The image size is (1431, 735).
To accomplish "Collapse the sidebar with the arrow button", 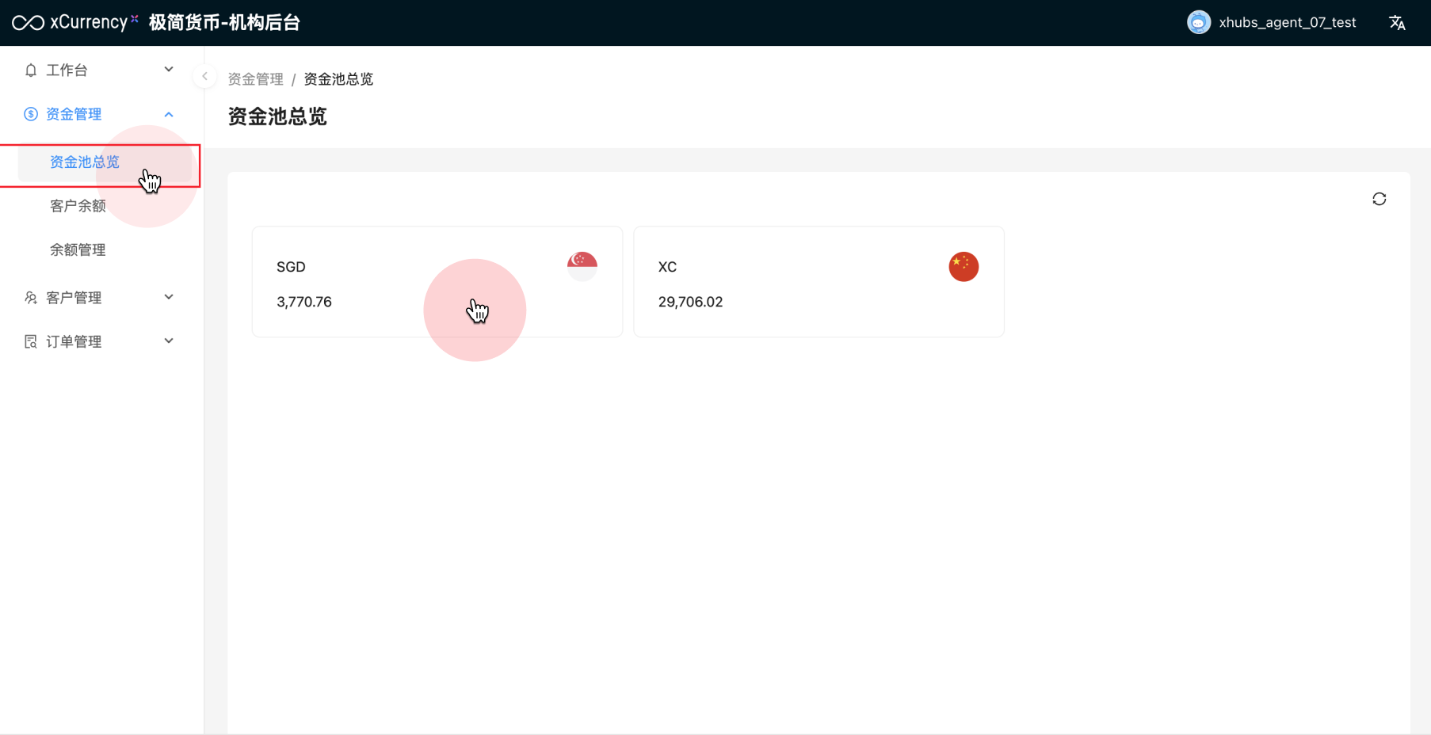I will 204,76.
